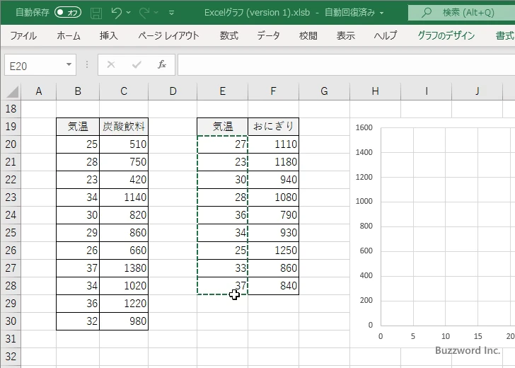The width and height of the screenshot is (515, 368).
Task: Click the chart plot area grid
Action: pyautogui.click(x=448, y=226)
